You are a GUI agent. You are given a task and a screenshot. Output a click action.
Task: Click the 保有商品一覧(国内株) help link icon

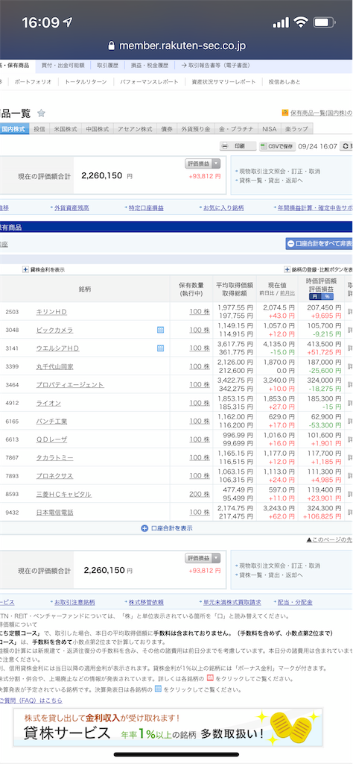[285, 113]
